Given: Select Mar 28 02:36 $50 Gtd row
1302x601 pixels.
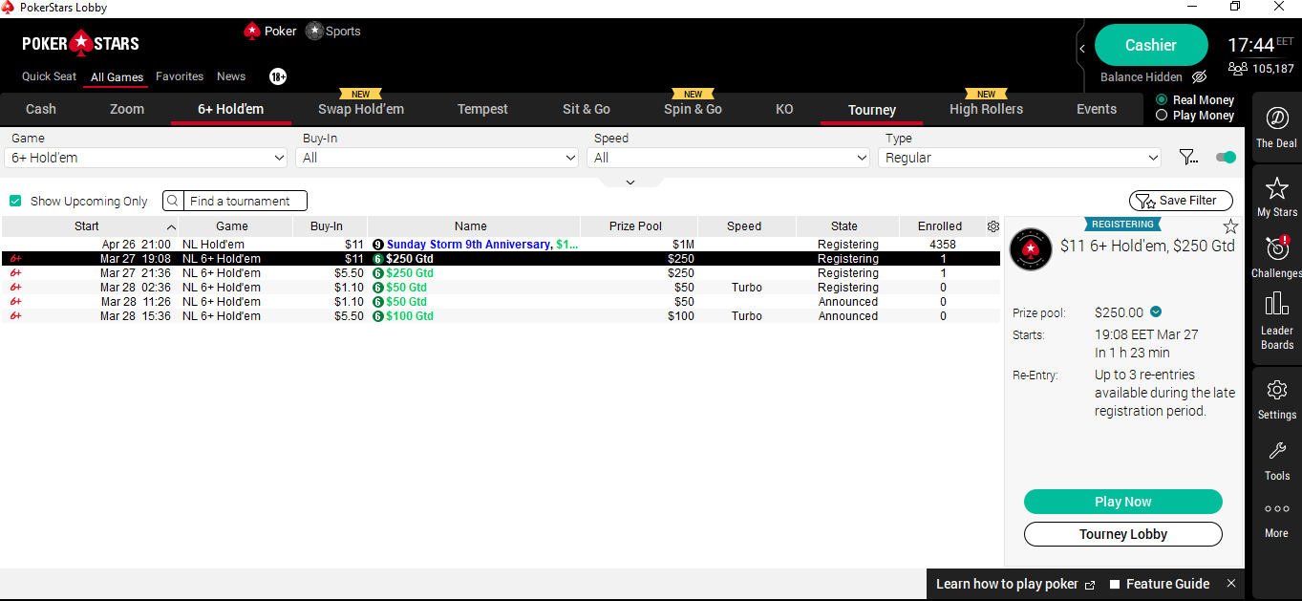Looking at the screenshot, I should (x=501, y=288).
